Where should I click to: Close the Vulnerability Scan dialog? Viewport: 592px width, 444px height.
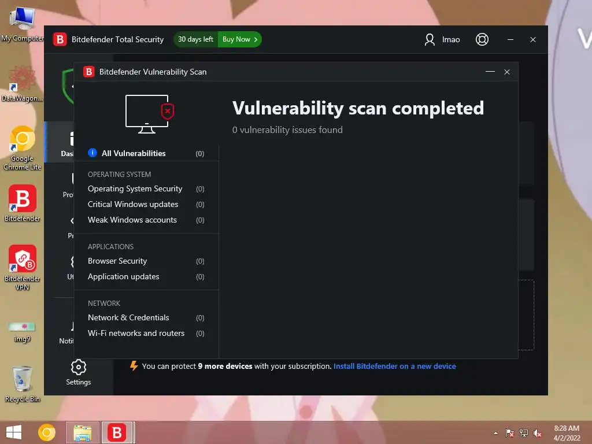tap(506, 72)
